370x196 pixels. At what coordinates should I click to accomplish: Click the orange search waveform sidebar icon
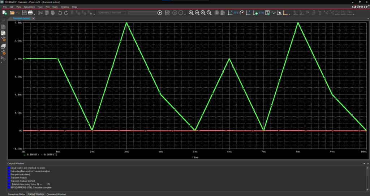tap(3, 39)
